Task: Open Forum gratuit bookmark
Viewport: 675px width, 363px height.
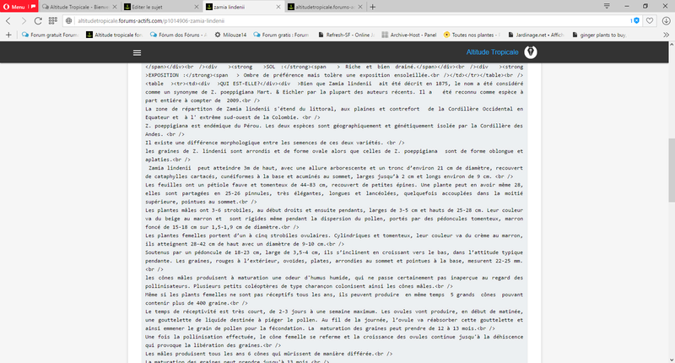Action: (51, 35)
